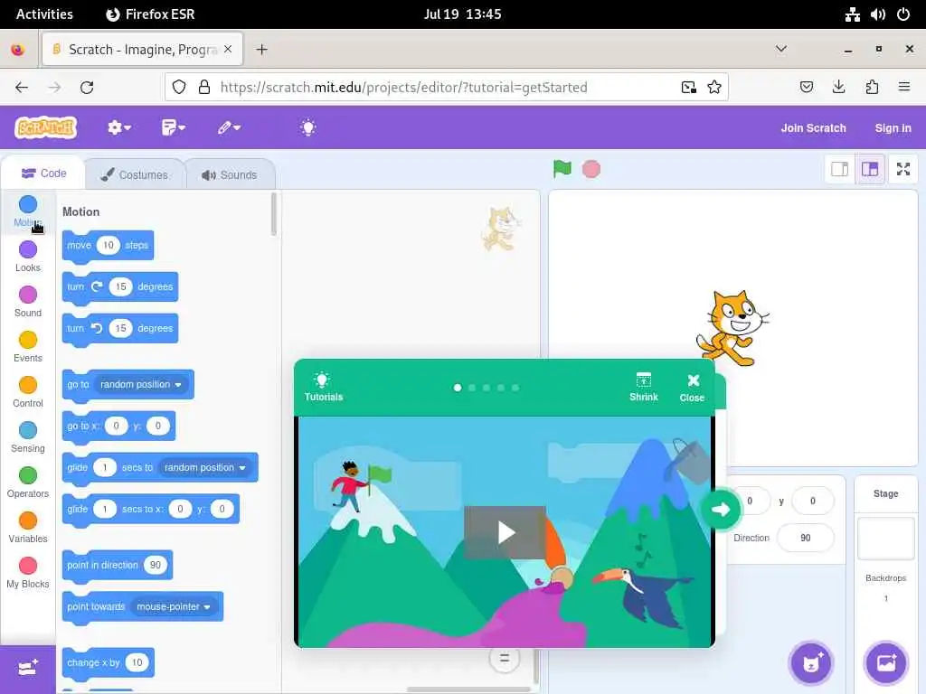The height and width of the screenshot is (694, 926).
Task: Open the Edit pencil menu dropdown
Action: pyautogui.click(x=229, y=127)
